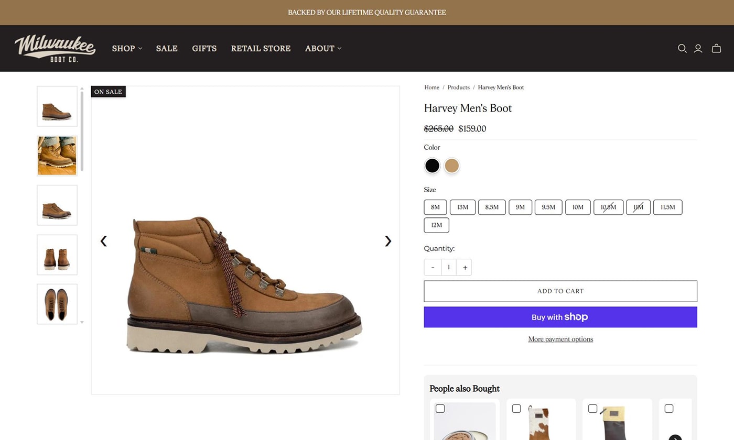Screen dimensions: 734x440
Task: Click the ADD TO CART button
Action: (x=560, y=291)
